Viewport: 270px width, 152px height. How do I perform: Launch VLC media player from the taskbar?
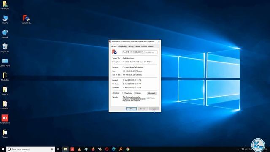tap(79, 149)
